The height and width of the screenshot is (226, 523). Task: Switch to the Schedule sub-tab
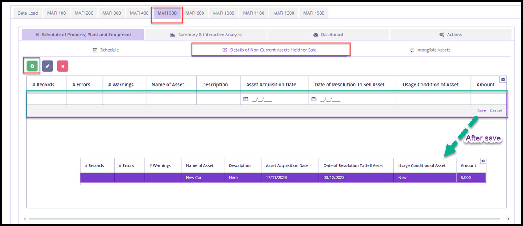point(106,50)
